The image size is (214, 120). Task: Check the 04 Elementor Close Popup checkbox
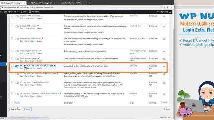pyautogui.click(x=12, y=93)
